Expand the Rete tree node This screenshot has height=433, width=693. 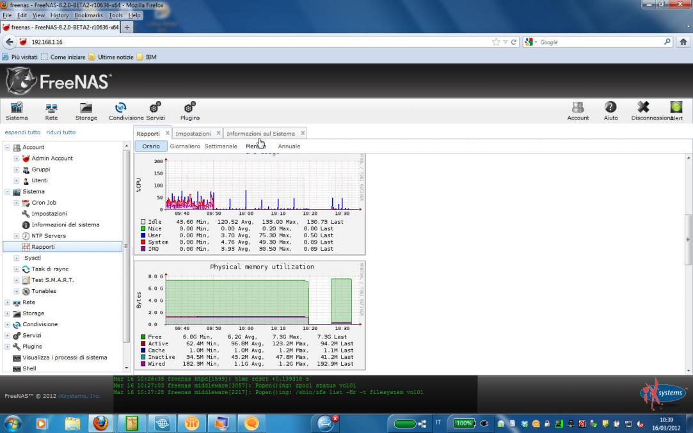8,303
